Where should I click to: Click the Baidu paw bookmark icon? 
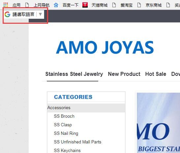(56, 5)
